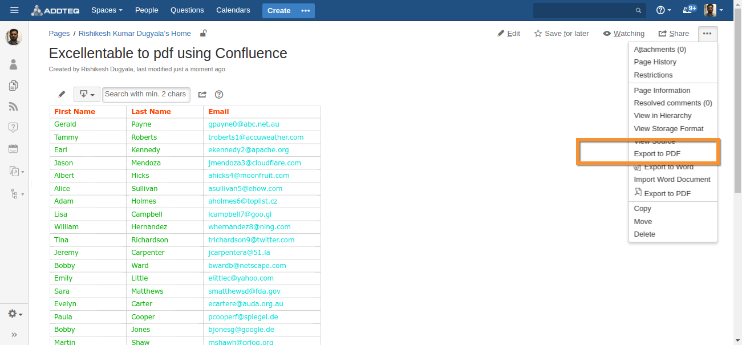Open the notifications tray with 9+ badge
Viewport: 742px width, 345px height.
pos(689,10)
